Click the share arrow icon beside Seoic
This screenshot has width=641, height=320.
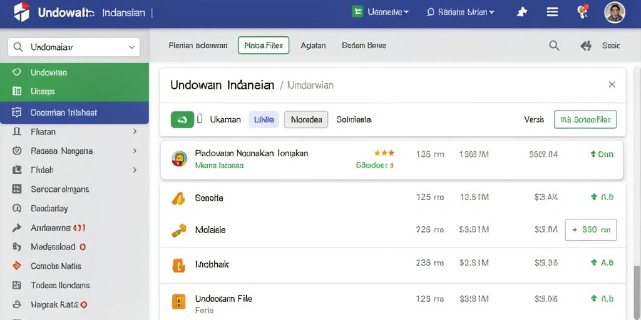click(586, 46)
